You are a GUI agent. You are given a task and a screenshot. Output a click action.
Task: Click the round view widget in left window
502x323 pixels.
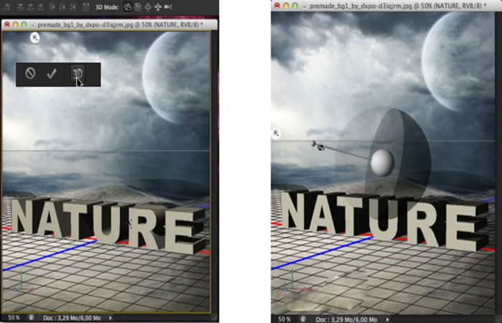click(x=35, y=38)
